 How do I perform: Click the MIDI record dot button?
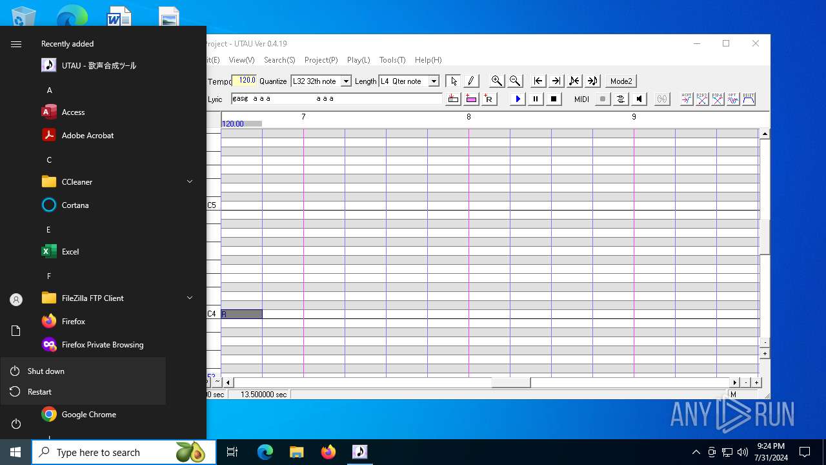603,99
